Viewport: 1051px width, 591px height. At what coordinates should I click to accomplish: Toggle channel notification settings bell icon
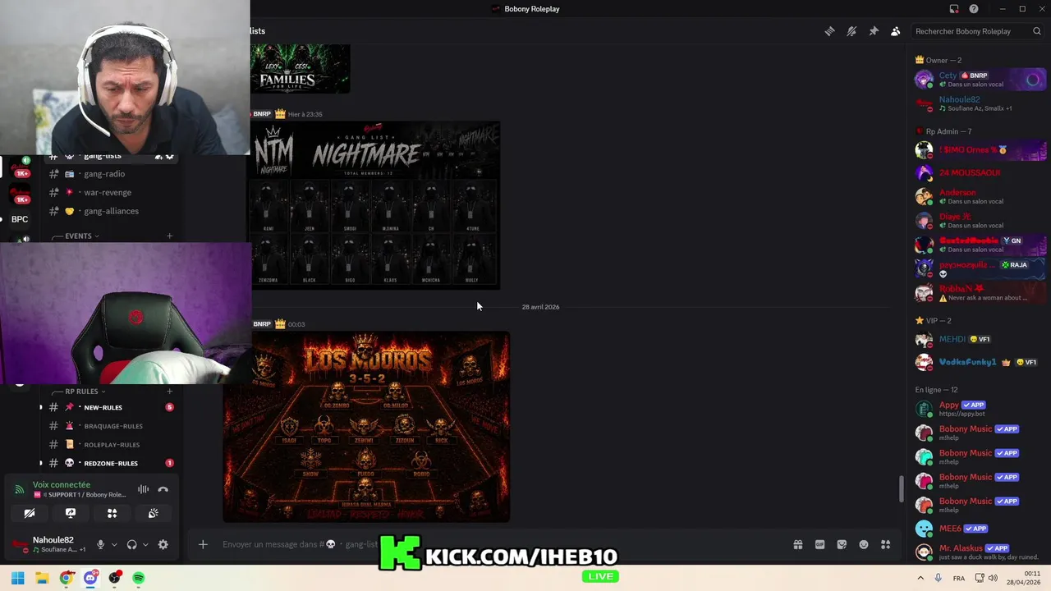tap(851, 31)
